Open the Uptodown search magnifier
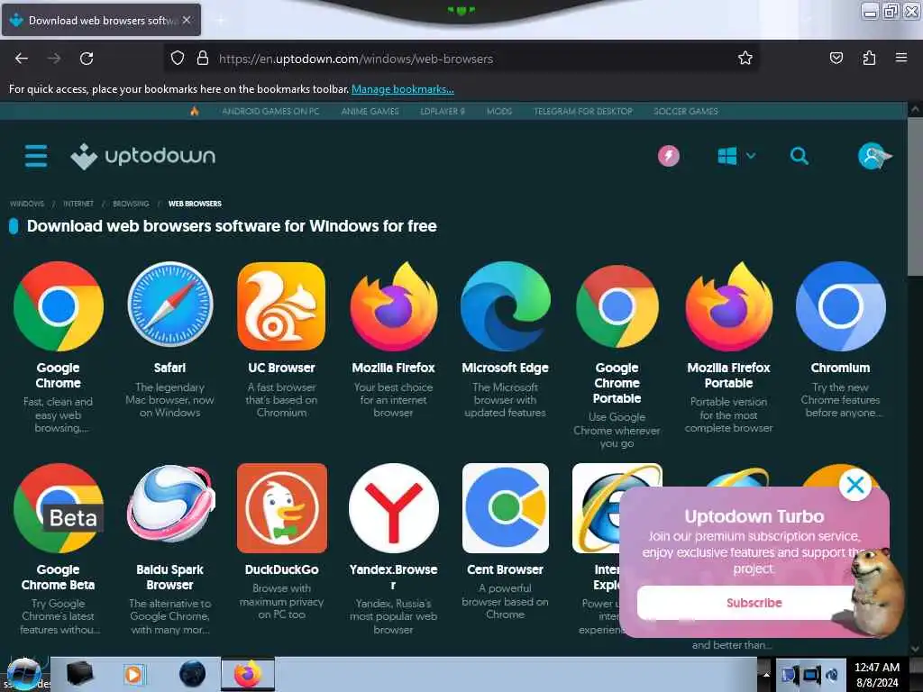This screenshot has height=692, width=923. (799, 156)
